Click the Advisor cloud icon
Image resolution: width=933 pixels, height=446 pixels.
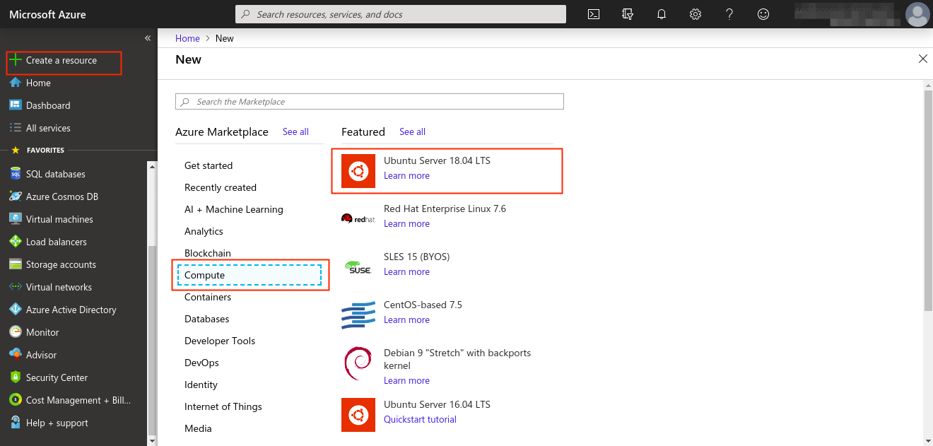coord(16,355)
